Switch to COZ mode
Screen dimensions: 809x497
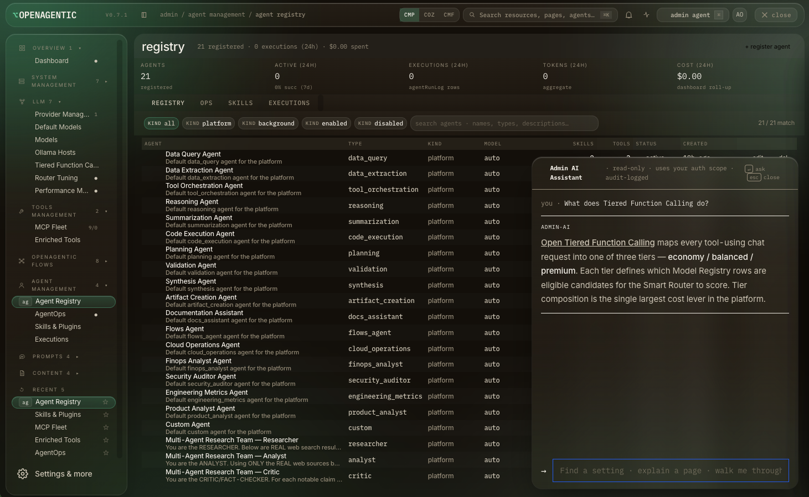[x=429, y=15]
